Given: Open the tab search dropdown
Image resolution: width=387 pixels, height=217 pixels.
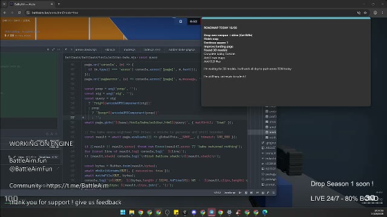Looking at the screenshot, I should (4, 4).
